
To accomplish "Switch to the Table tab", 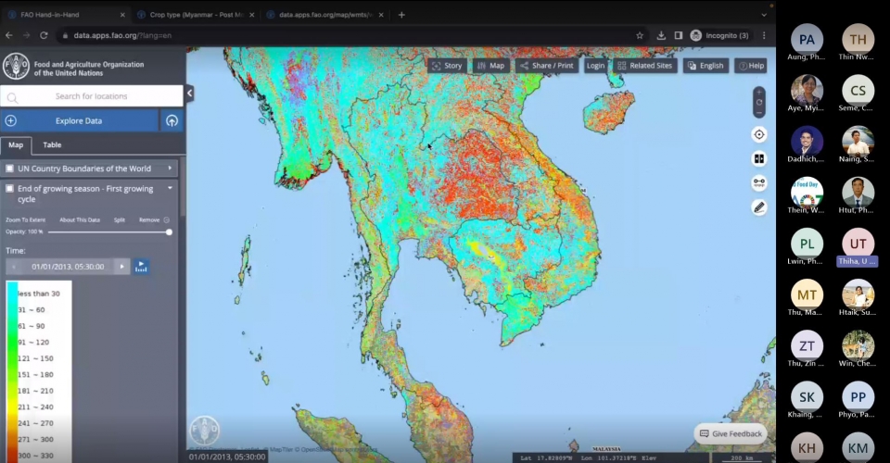I will [52, 145].
